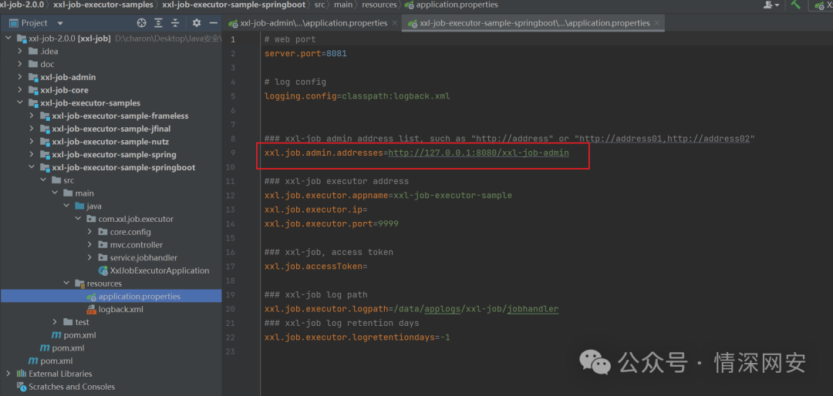This screenshot has width=833, height=396.
Task: Expand the service.jobhandler package
Action: click(x=90, y=257)
